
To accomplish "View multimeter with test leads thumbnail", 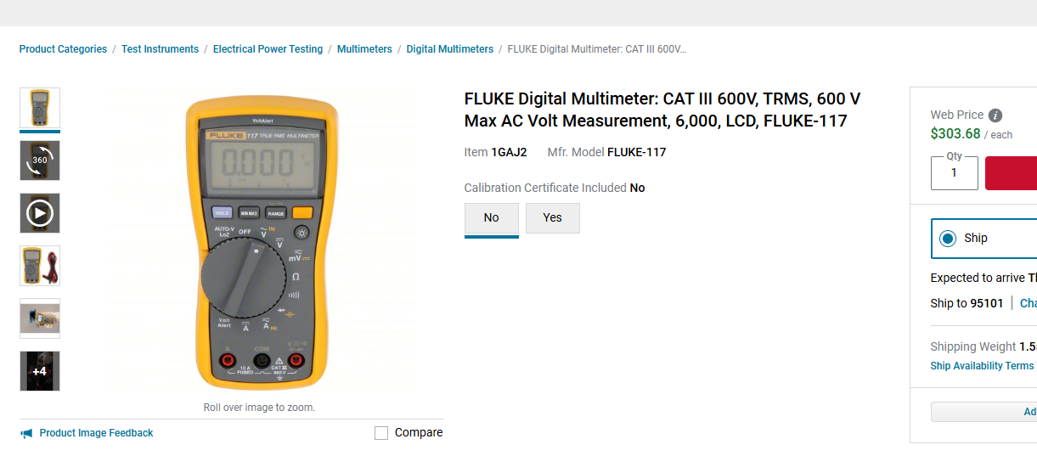I will coord(40,266).
